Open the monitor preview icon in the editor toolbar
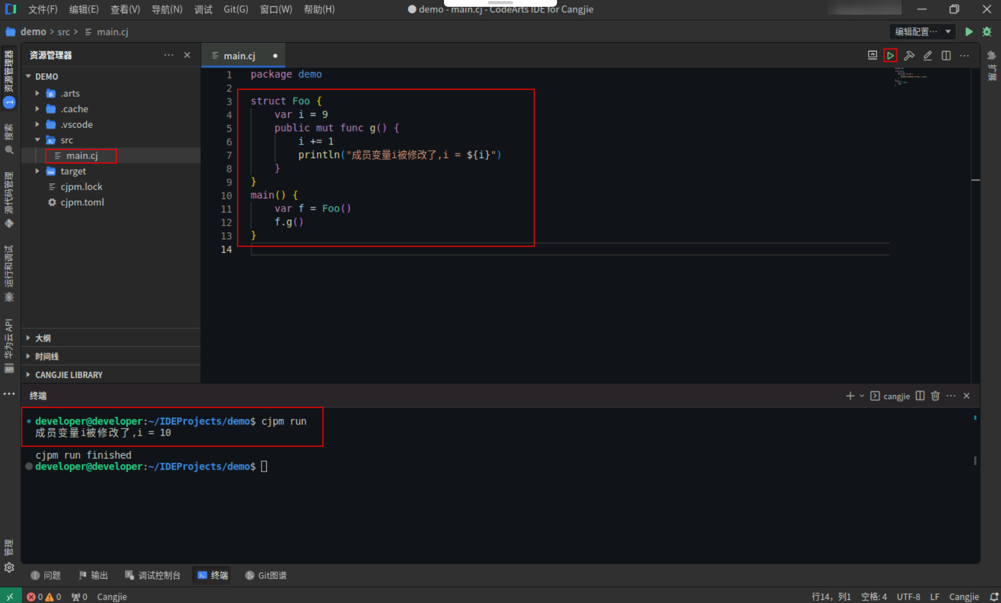Viewport: 1001px width, 603px height. click(872, 55)
